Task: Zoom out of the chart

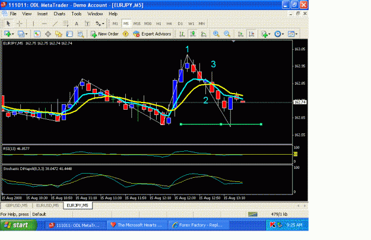Action: 227,34
